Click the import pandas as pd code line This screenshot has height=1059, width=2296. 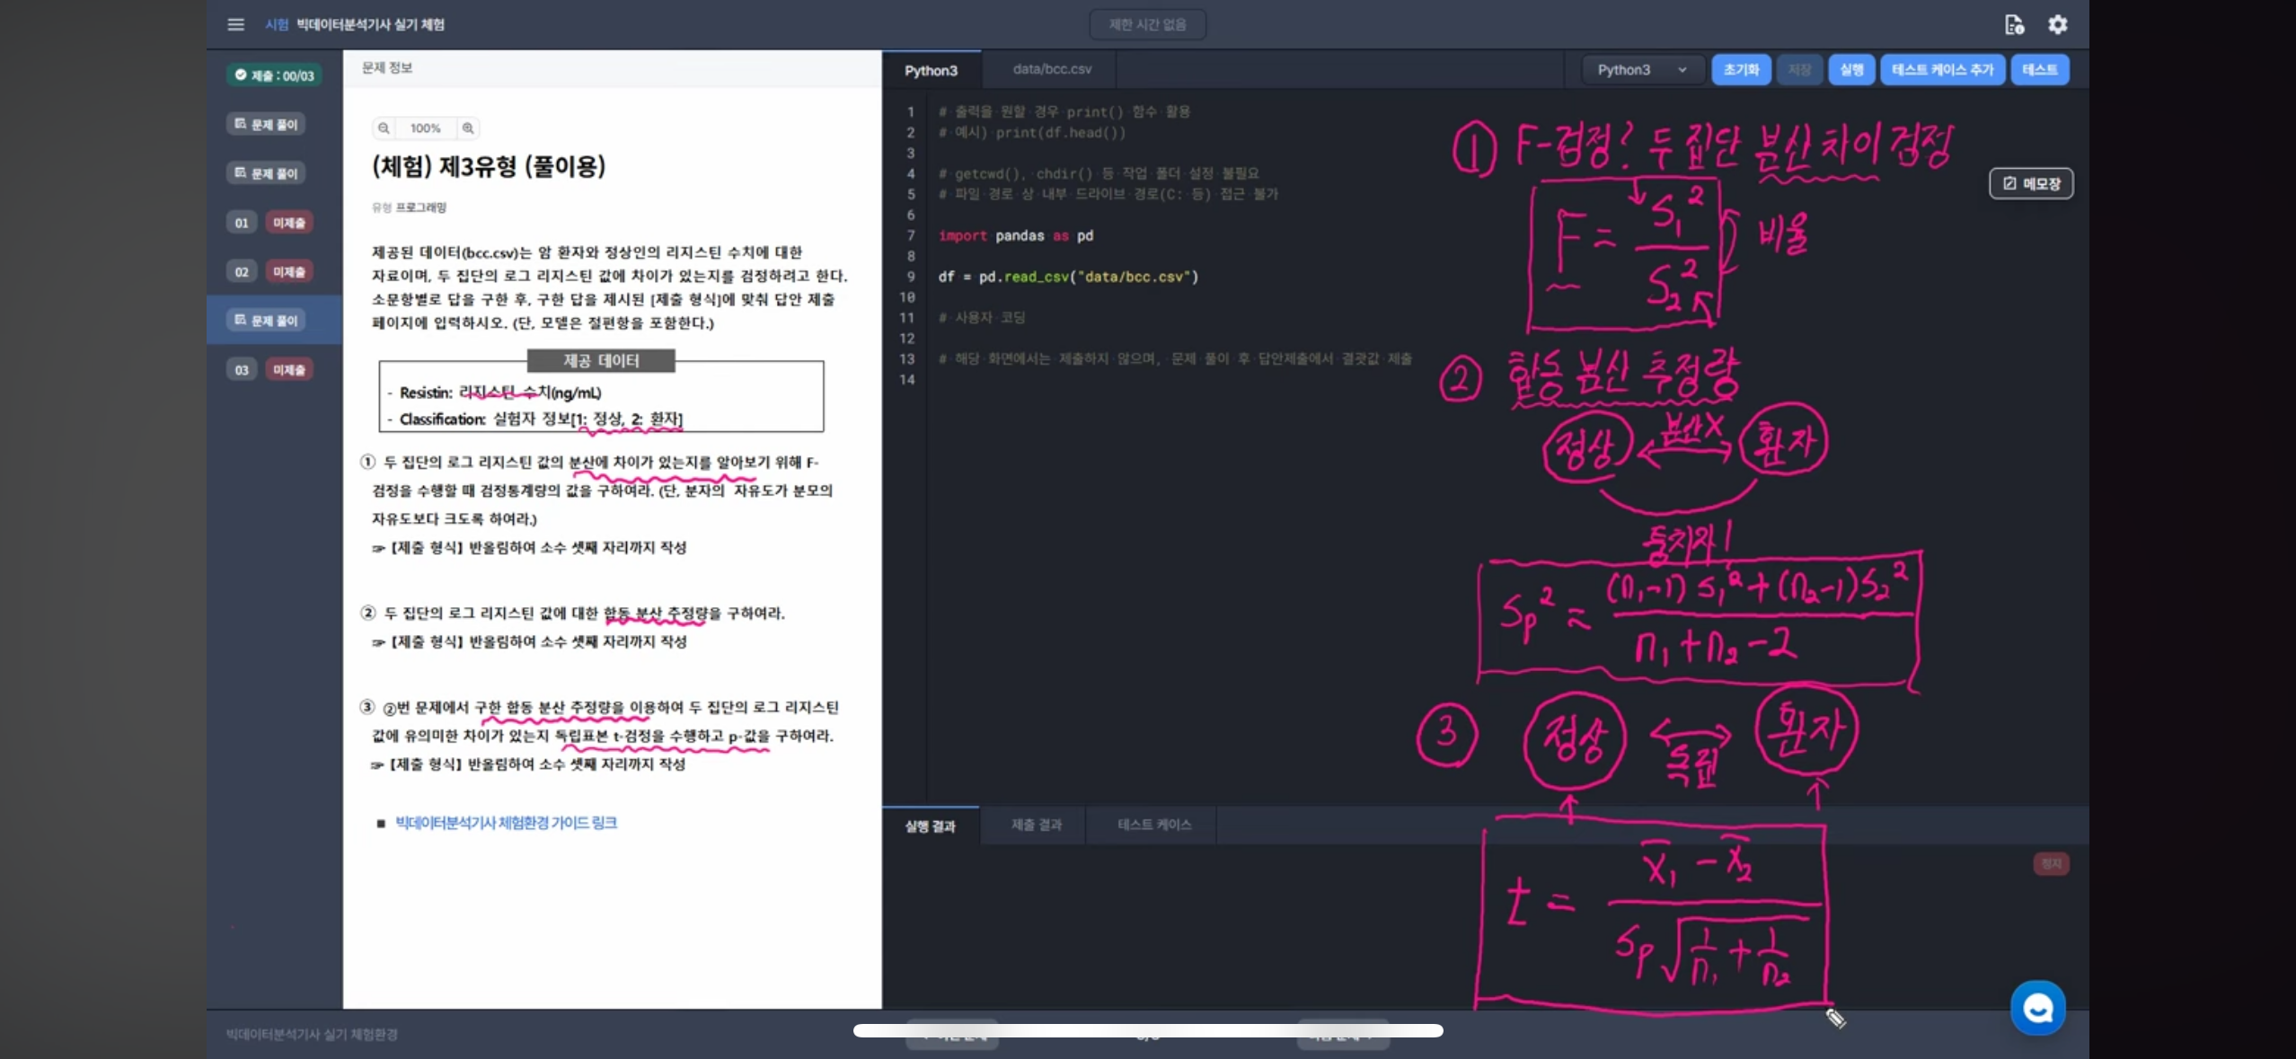[1016, 235]
